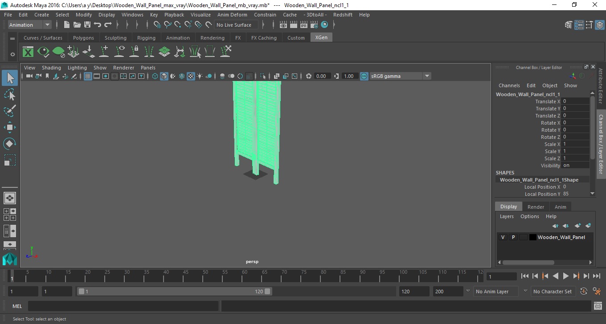Click the No Live Surface field
606x324 pixels.
coord(237,25)
